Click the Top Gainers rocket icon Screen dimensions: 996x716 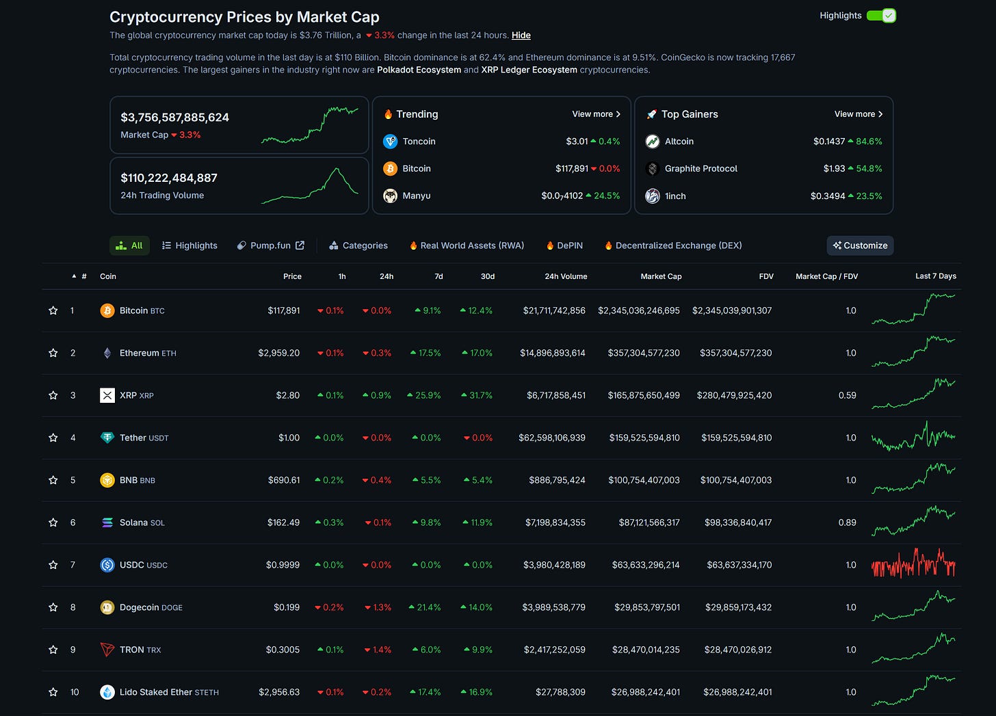click(x=651, y=114)
